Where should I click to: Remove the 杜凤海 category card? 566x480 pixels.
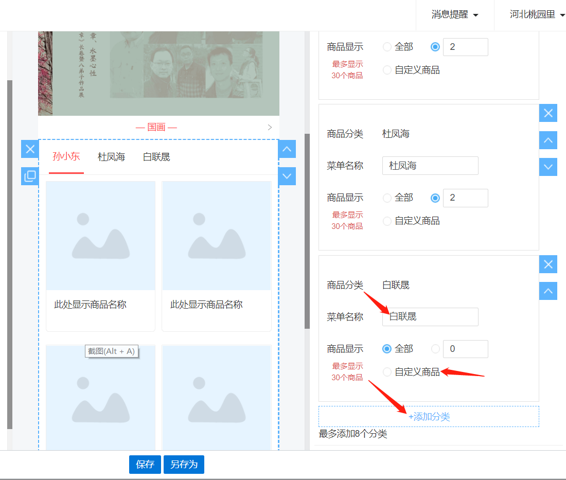(x=548, y=113)
